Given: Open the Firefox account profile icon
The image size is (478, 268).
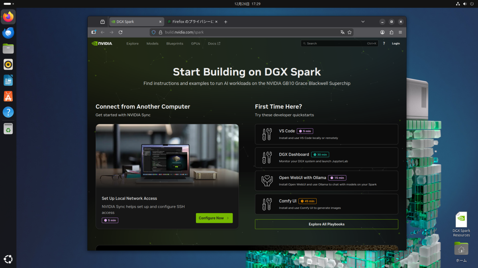Looking at the screenshot, I should coord(382,32).
